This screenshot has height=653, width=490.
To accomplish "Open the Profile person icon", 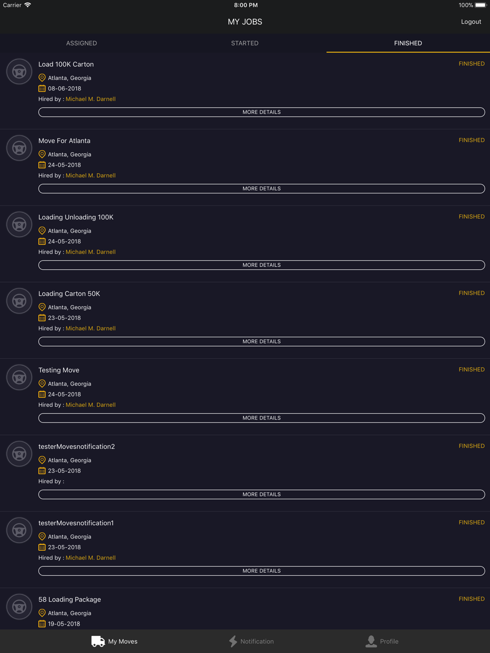I will [x=371, y=641].
